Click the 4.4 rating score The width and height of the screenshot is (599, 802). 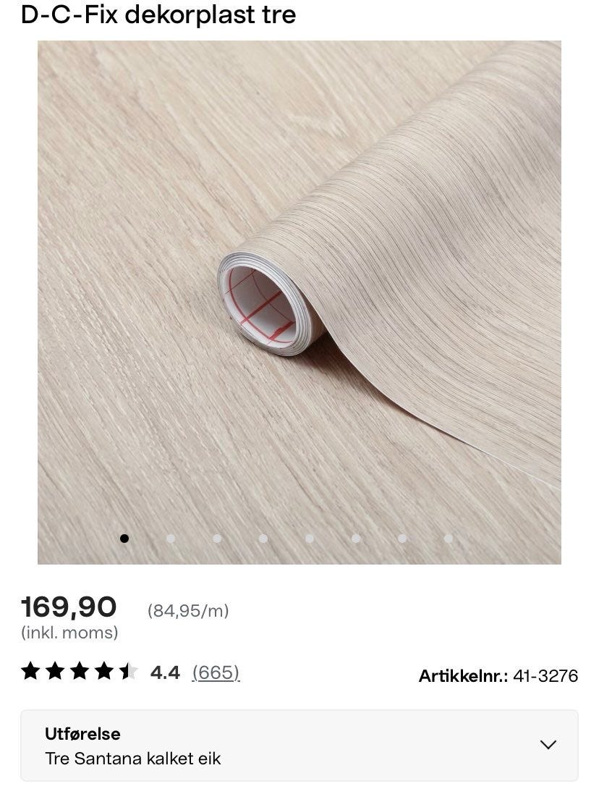pyautogui.click(x=164, y=672)
